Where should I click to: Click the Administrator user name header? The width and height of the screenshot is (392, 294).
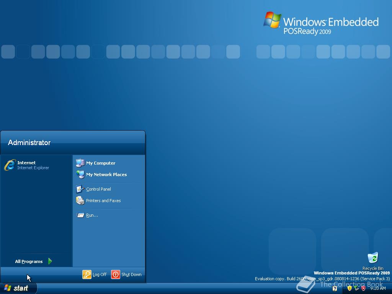tap(29, 142)
